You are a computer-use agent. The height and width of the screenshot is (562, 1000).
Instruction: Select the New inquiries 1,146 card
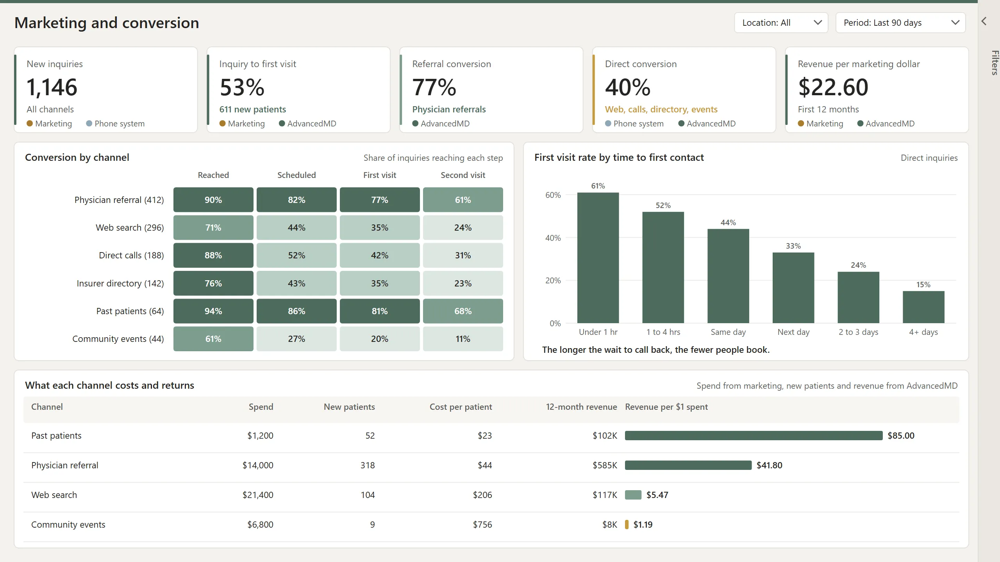point(106,90)
